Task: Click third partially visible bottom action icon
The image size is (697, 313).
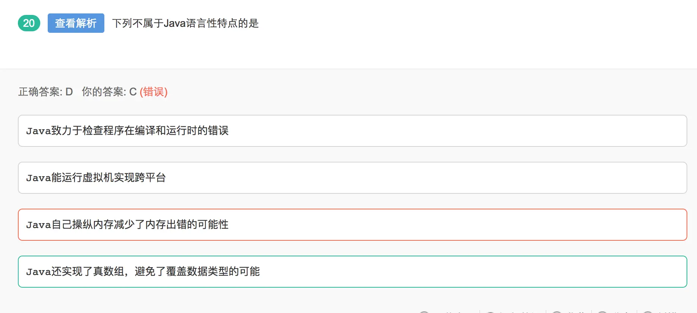Action: 556,312
